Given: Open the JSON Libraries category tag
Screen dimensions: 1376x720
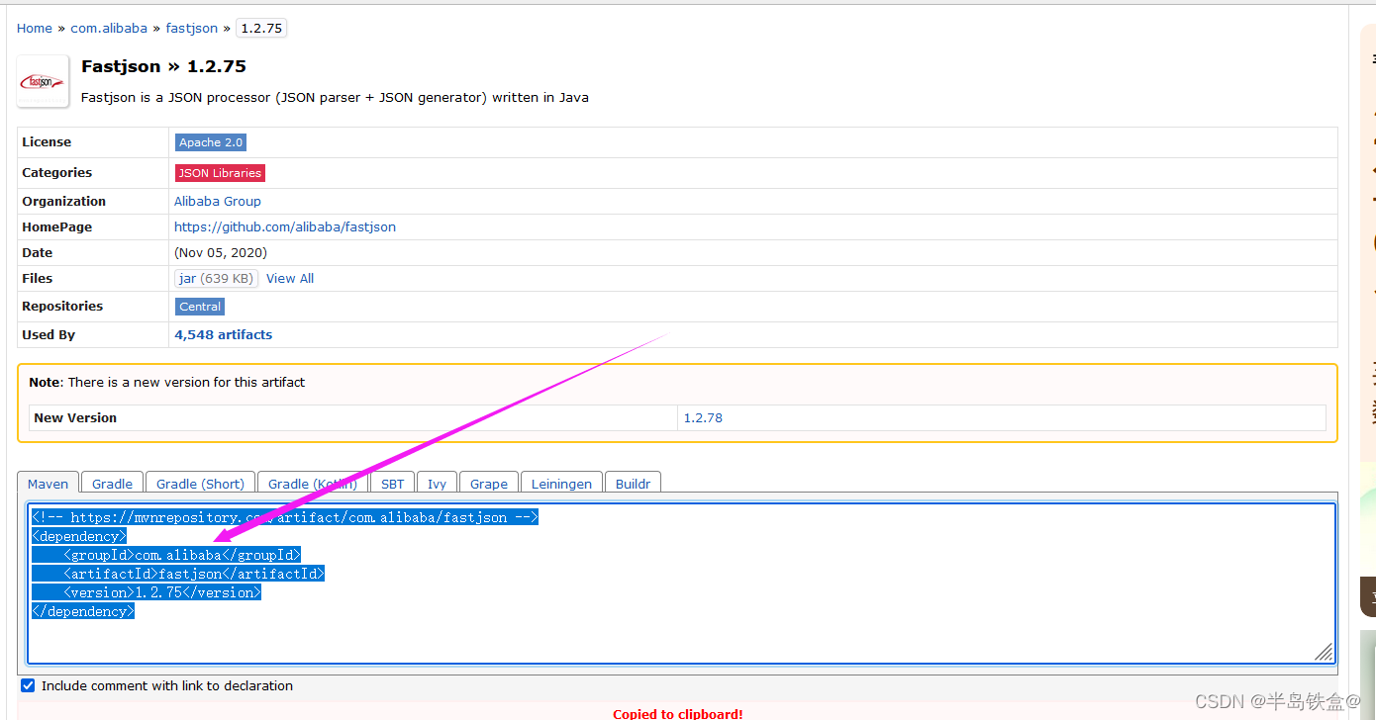Looking at the screenshot, I should pyautogui.click(x=220, y=173).
